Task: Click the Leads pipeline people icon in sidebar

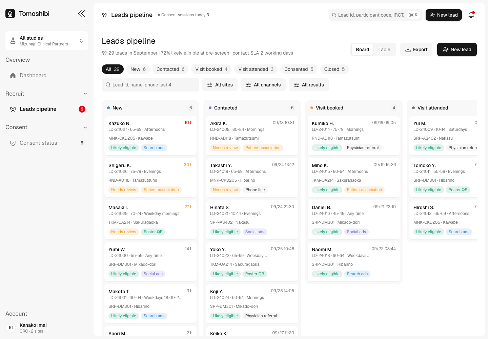Action: (x=13, y=109)
